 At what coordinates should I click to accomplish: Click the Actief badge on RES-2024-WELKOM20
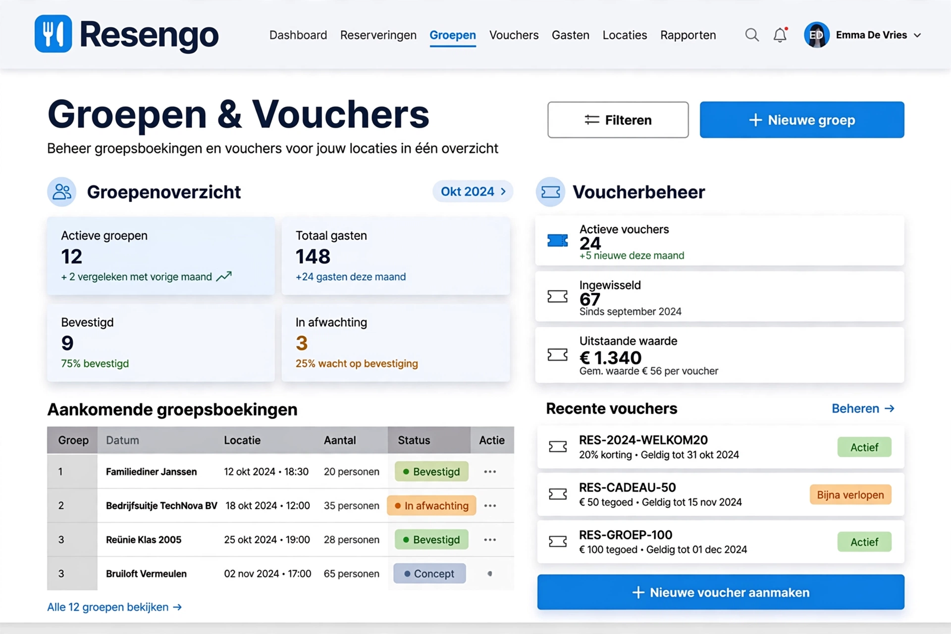click(x=864, y=447)
